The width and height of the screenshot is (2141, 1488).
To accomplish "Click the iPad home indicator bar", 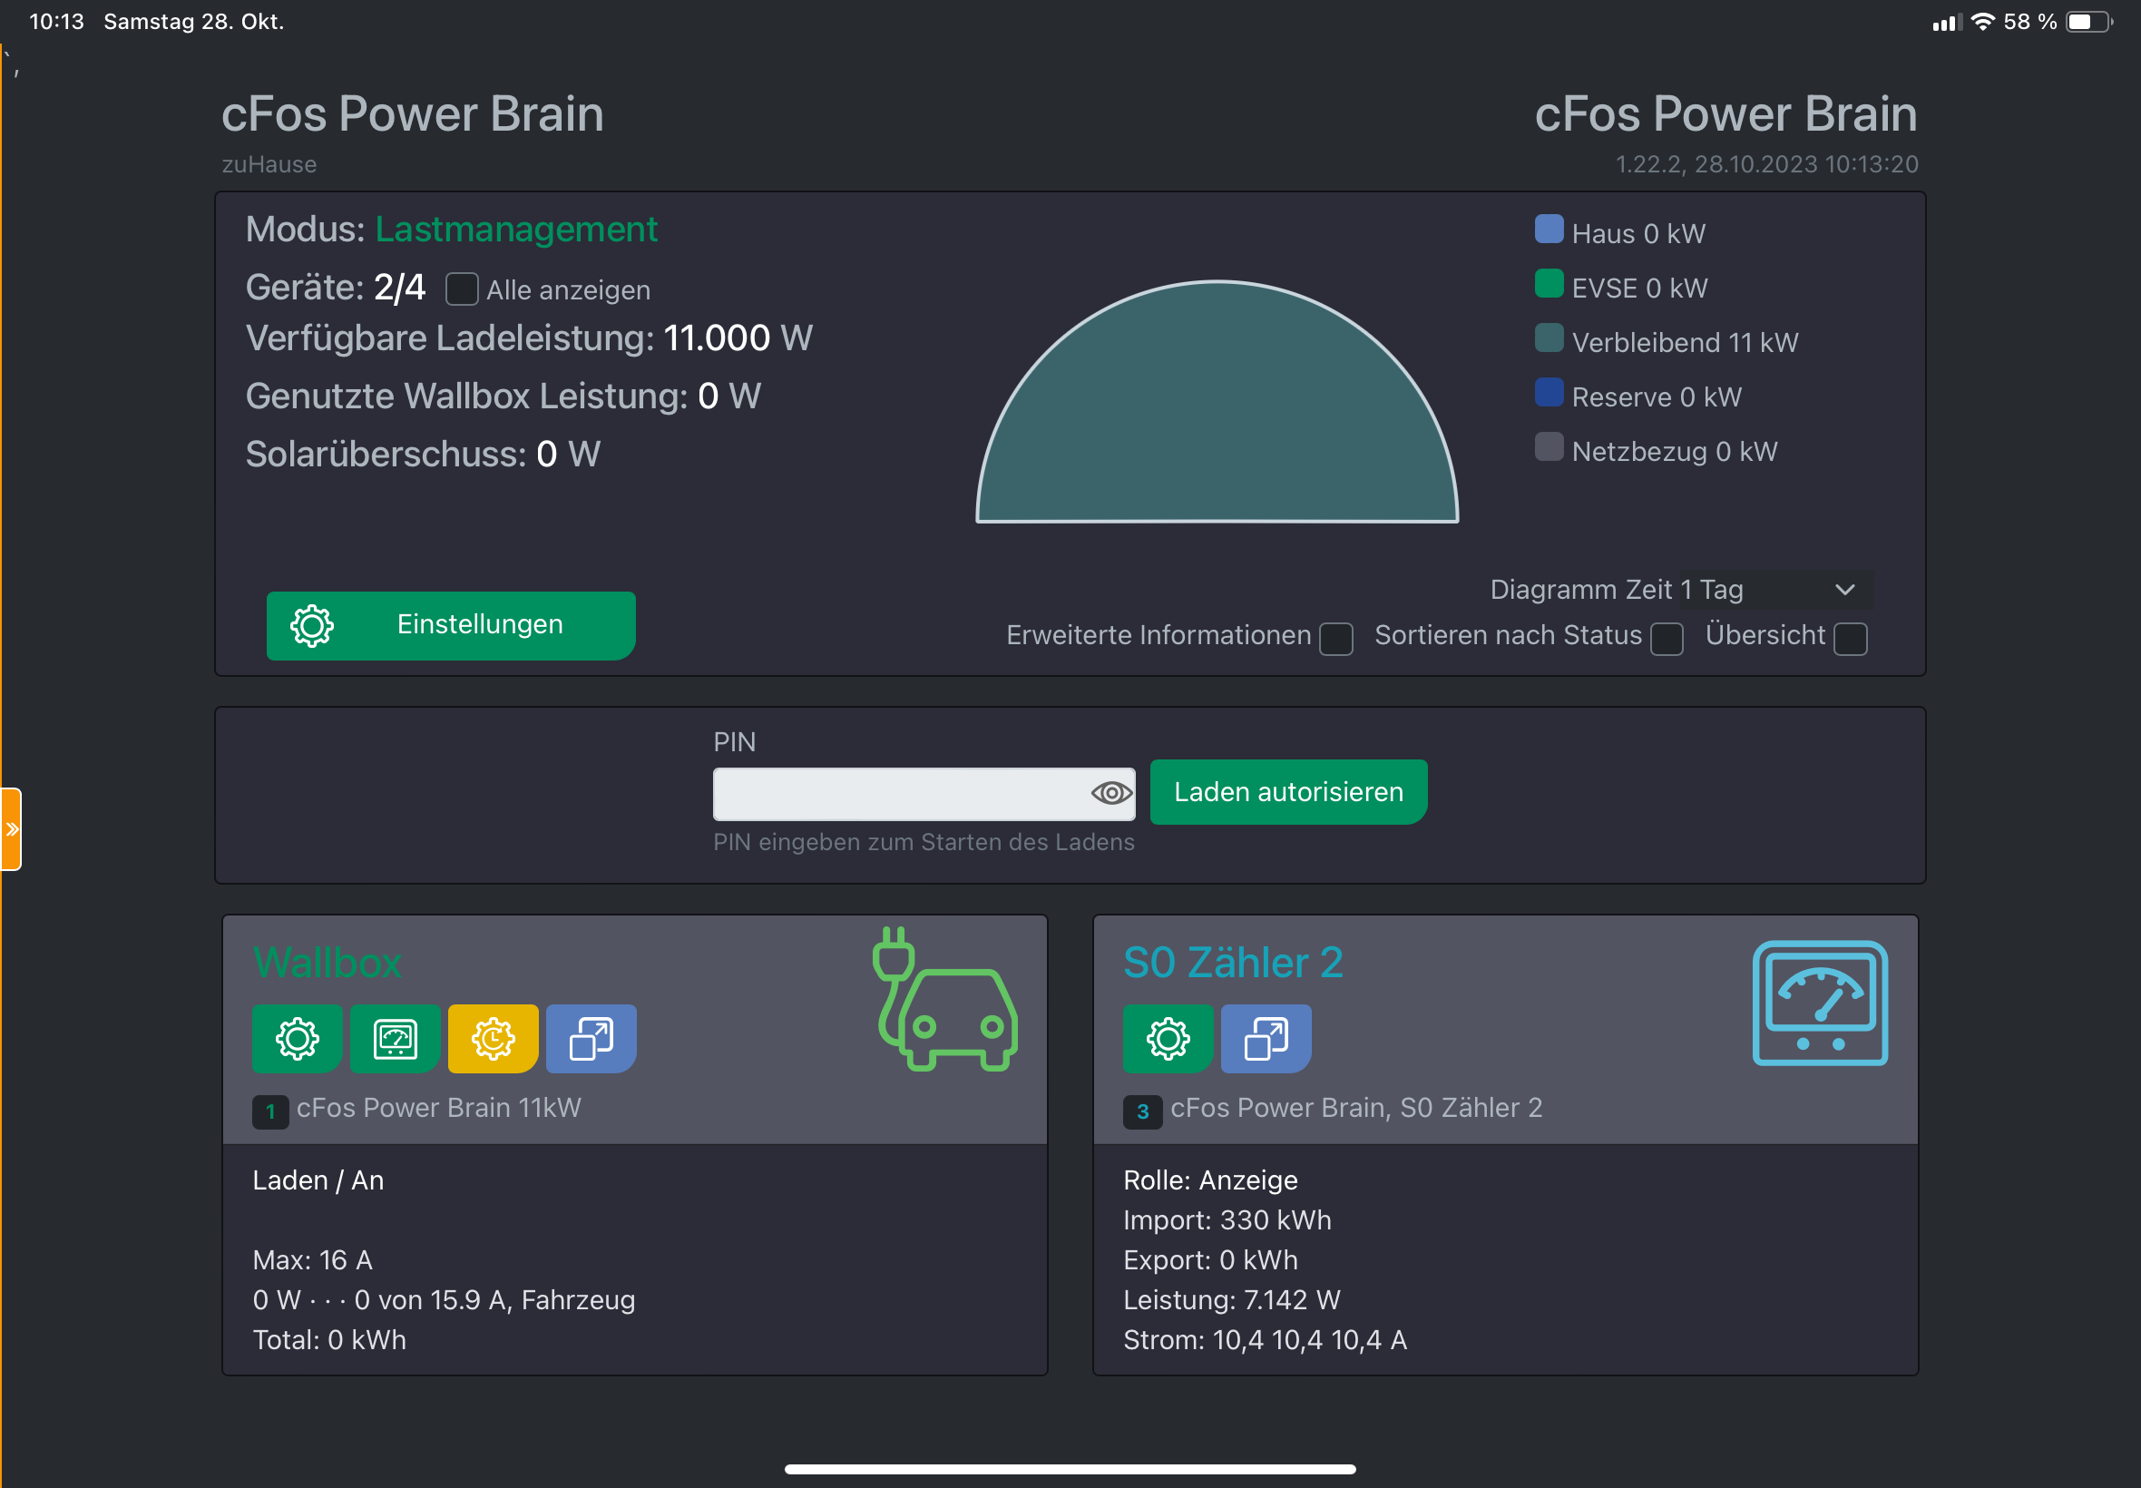I will point(1070,1469).
